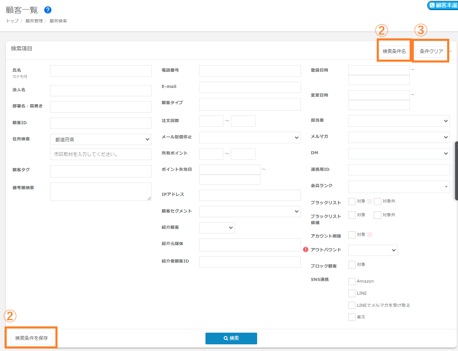Screen dimensions: 458x351
Task: Click the dark side panel handle
Action: click(456, 171)
